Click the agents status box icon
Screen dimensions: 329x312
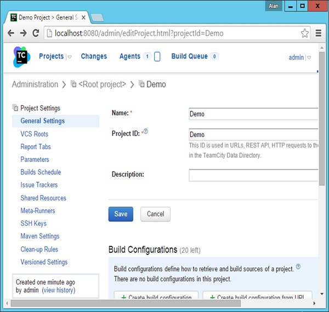pyautogui.click(x=157, y=56)
